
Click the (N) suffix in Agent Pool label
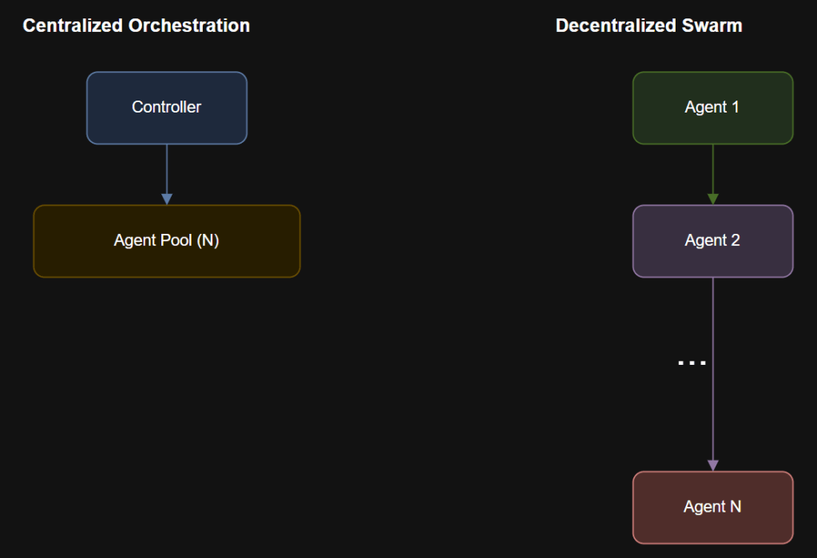click(x=208, y=241)
